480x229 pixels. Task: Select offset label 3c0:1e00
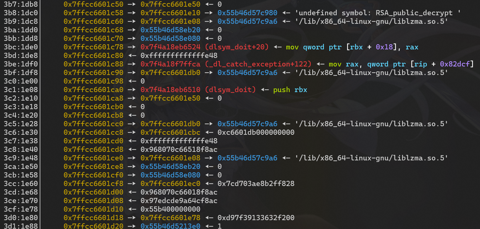(21, 81)
